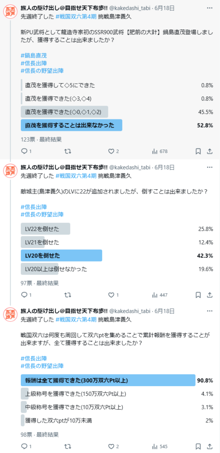Image resolution: width=220 pixels, height=453 pixels.
Task: Open more options on third tweet
Action: (210, 311)
